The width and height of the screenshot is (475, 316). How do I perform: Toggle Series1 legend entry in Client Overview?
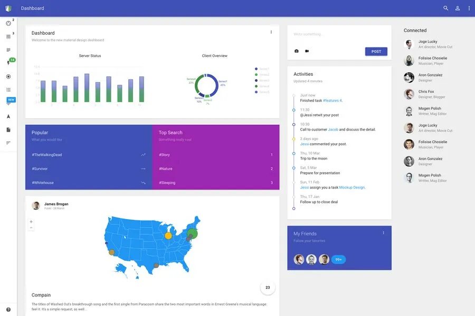(x=262, y=69)
